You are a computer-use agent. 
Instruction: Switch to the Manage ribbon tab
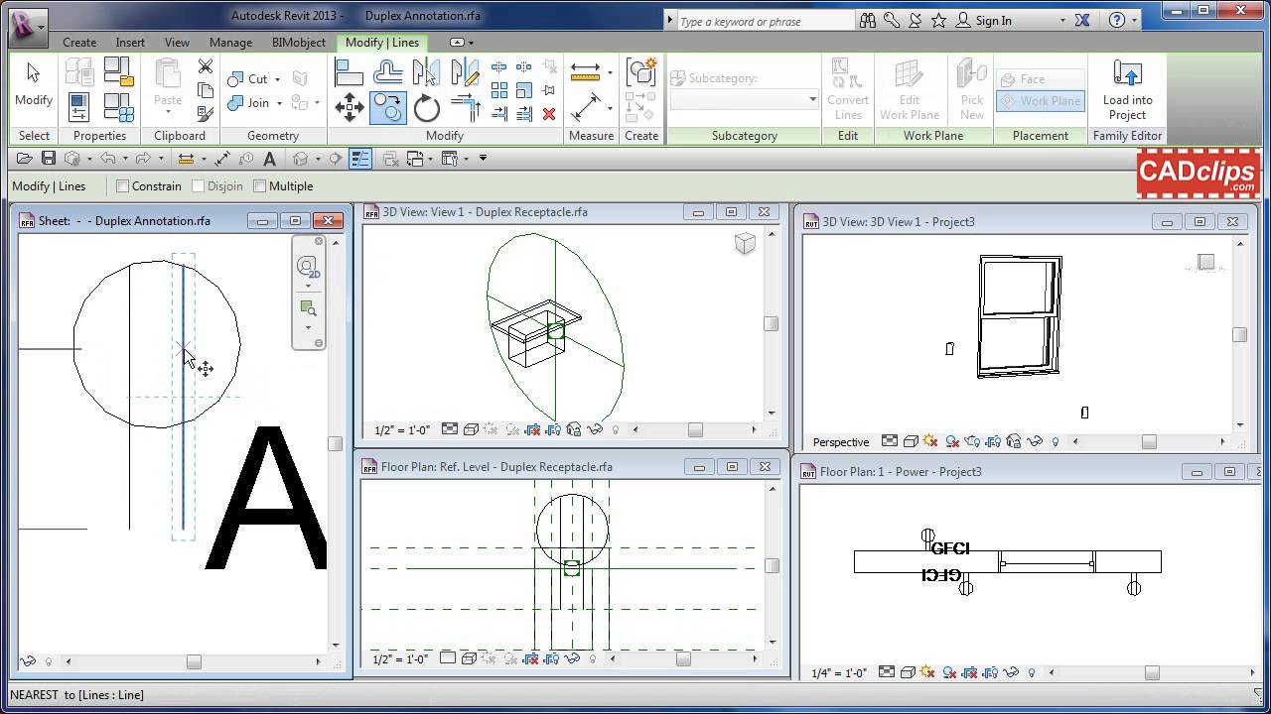[230, 43]
